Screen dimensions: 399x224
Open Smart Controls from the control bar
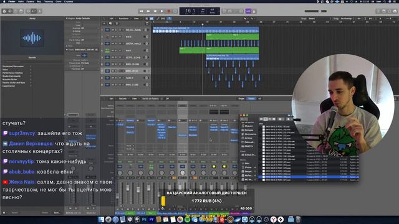click(28, 11)
